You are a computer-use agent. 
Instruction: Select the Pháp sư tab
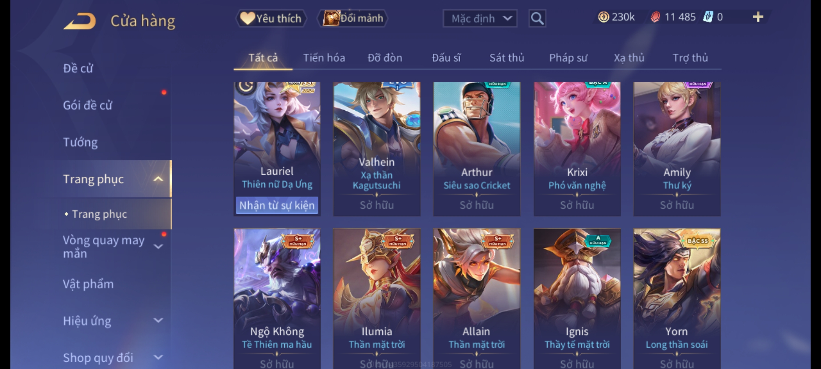568,58
